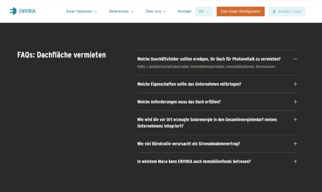Click the 'Welche Geschäftsfelder' question title
The height and width of the screenshot is (192, 322).
point(209,59)
